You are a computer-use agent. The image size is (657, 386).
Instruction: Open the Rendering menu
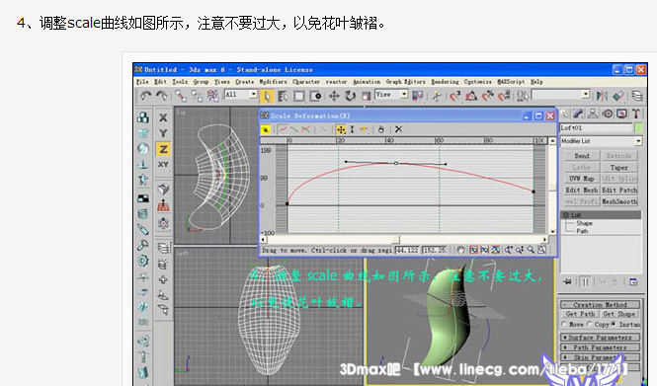[445, 82]
